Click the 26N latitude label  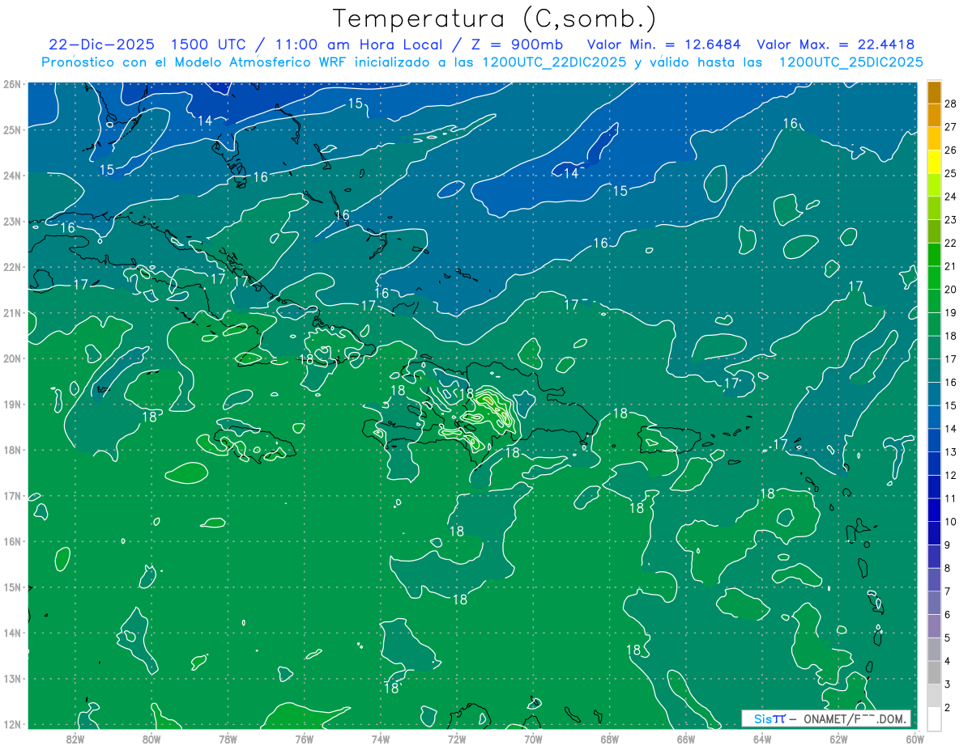coord(12,84)
